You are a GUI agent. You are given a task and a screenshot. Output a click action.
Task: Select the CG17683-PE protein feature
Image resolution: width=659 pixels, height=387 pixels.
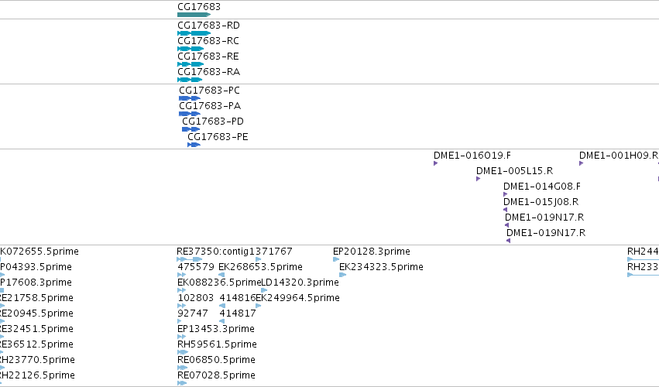click(x=194, y=145)
